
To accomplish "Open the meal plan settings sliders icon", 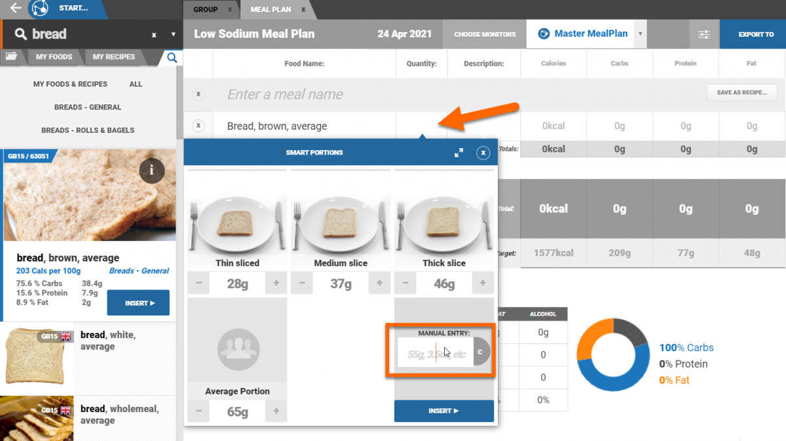I will pos(704,34).
